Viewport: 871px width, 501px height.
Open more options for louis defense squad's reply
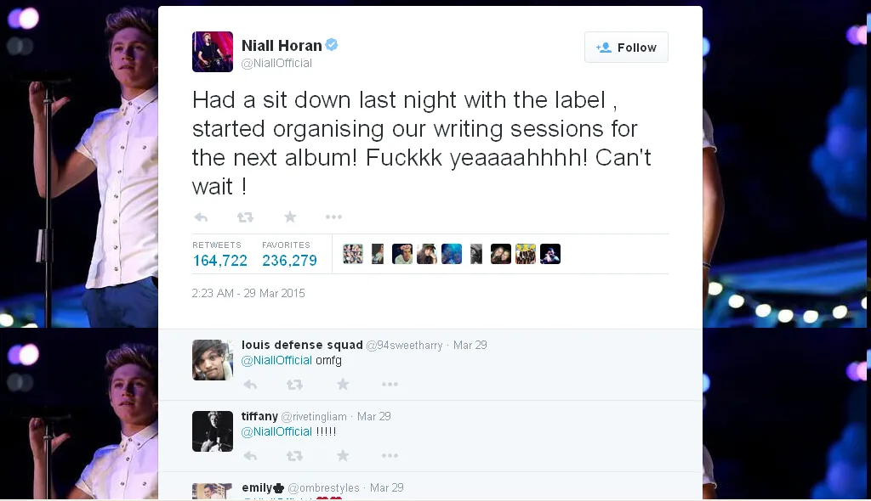[x=390, y=384]
